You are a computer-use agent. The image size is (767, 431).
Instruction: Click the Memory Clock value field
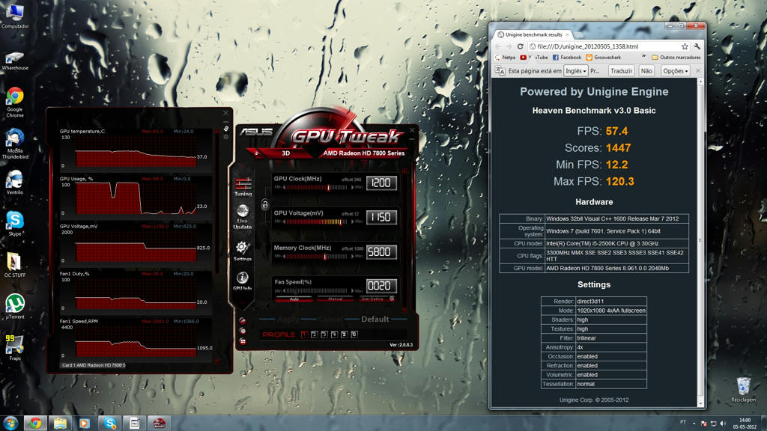(381, 251)
